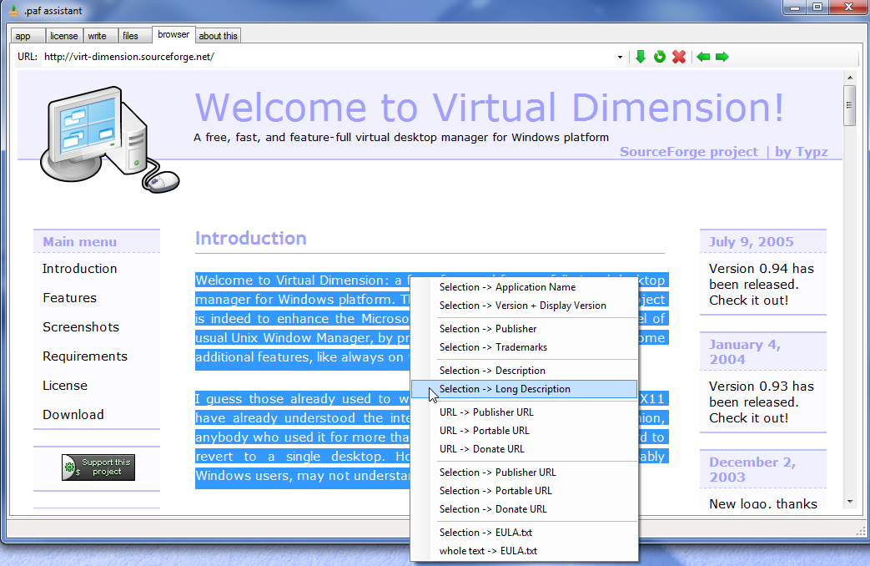870x566 pixels.
Task: Click the July 9, 2005 news heading
Action: pos(752,242)
